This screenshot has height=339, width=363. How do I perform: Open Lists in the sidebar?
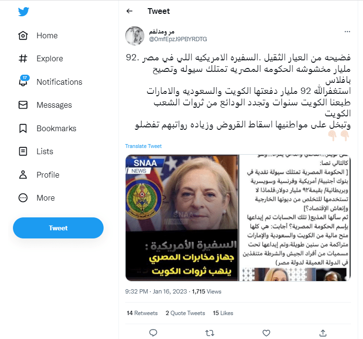35,151
